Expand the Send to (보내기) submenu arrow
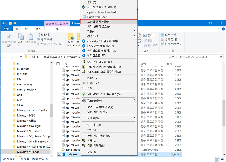 click(x=134, y=118)
